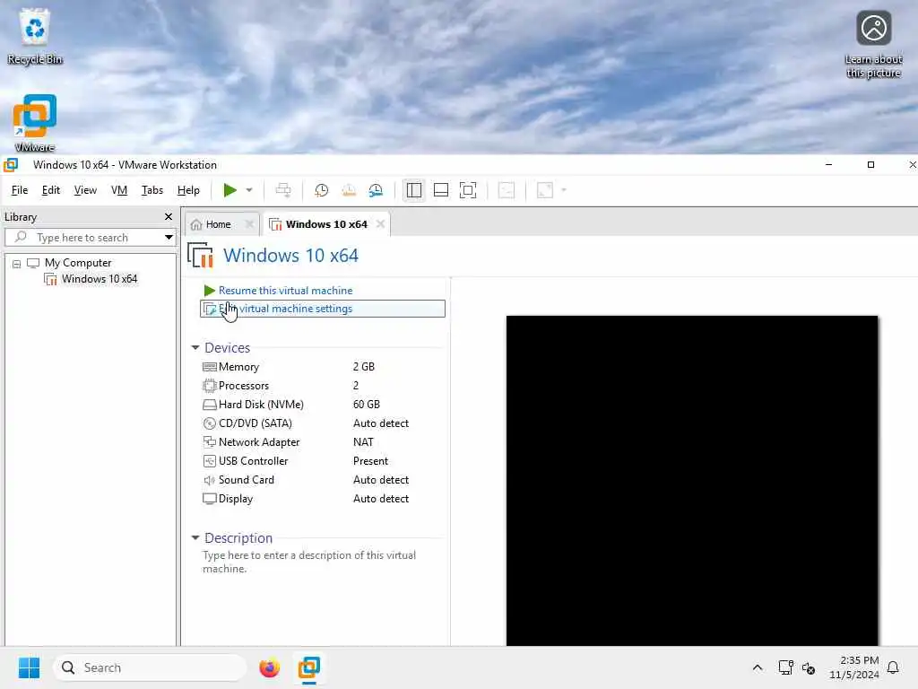Click the green Power On play button in toolbar

(230, 190)
